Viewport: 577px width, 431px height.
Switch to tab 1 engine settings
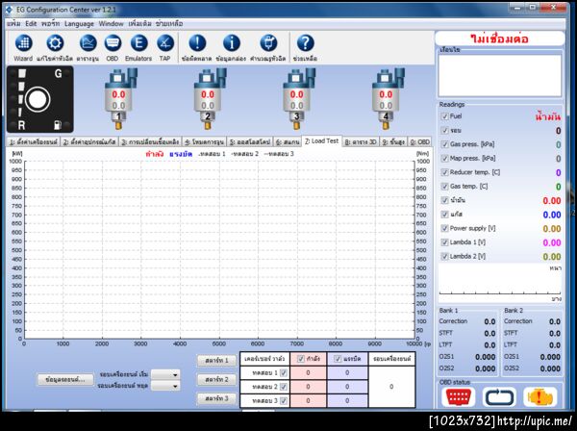[33, 141]
